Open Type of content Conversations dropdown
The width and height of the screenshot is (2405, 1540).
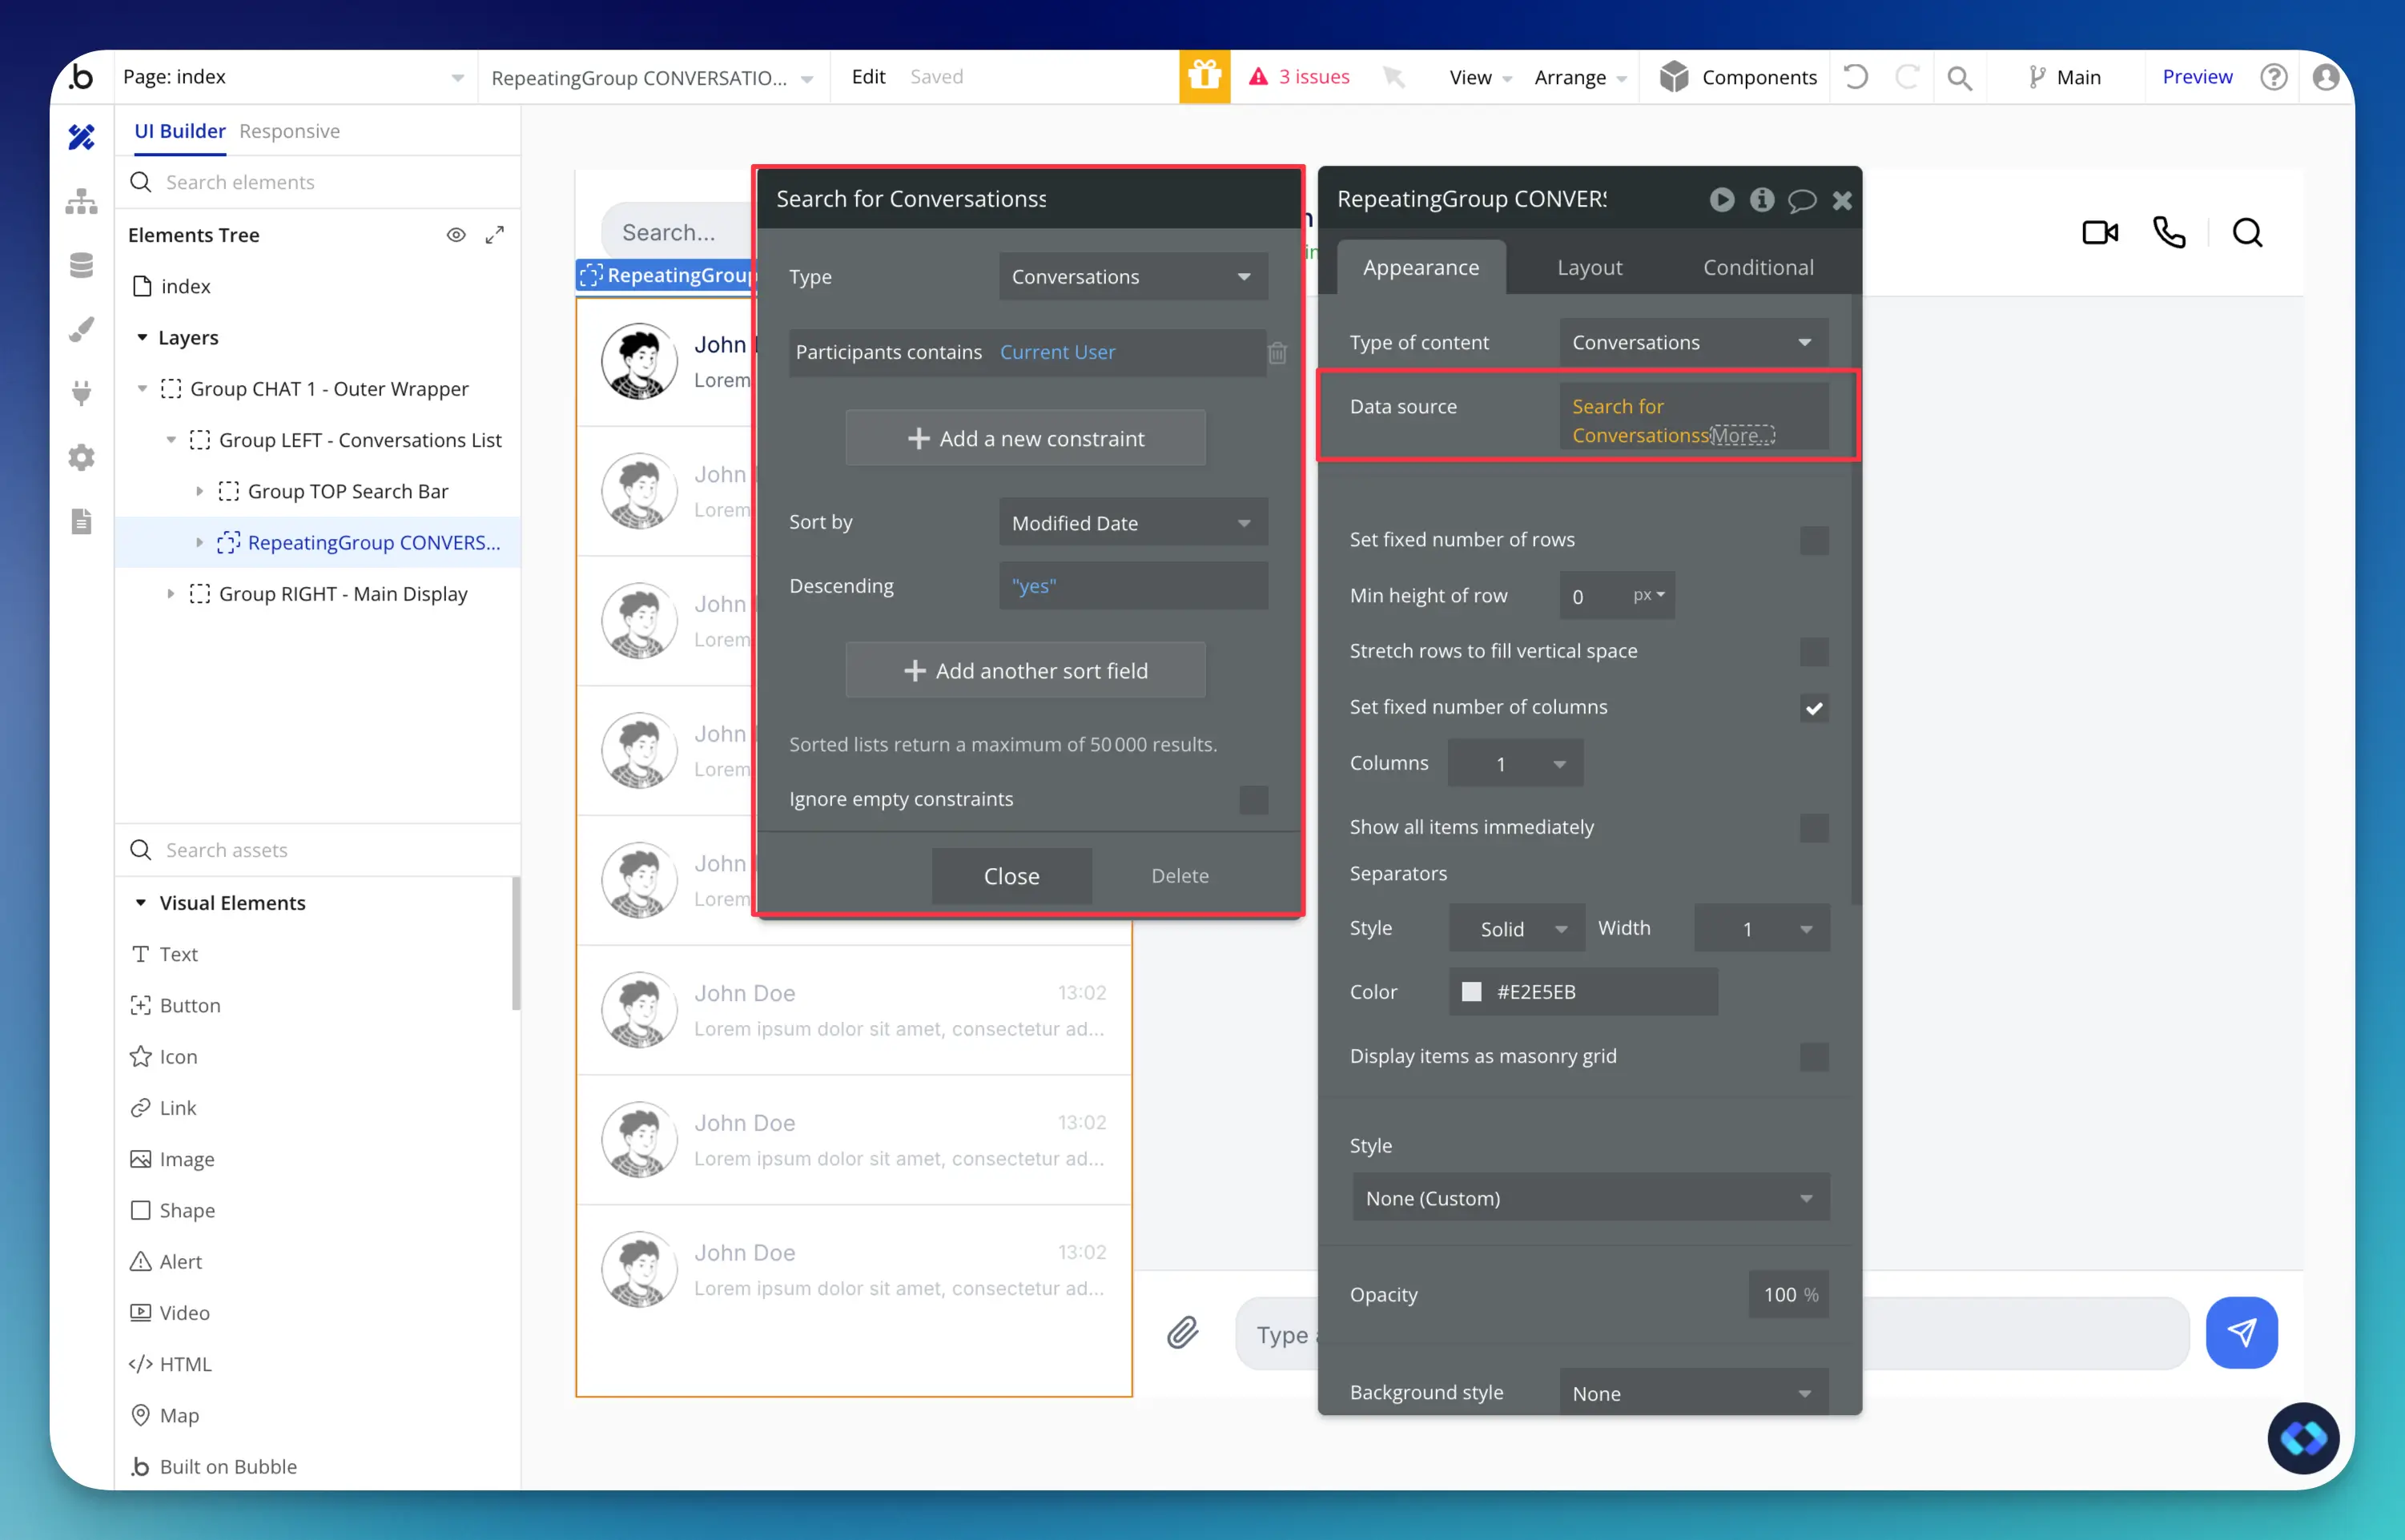click(1693, 343)
